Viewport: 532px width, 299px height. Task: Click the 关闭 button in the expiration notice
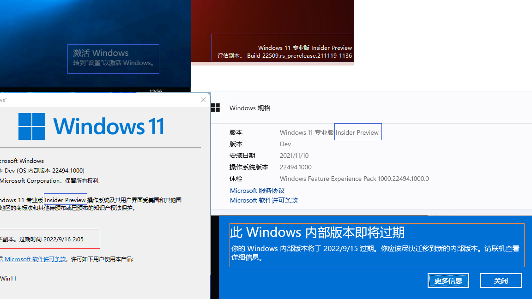[501, 281]
